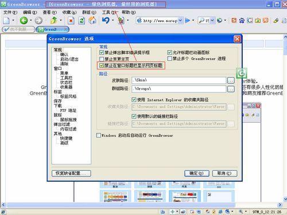The image size is (287, 215).
Task: Select 菜单 in the options tree
Action: pyautogui.click(x=64, y=73)
